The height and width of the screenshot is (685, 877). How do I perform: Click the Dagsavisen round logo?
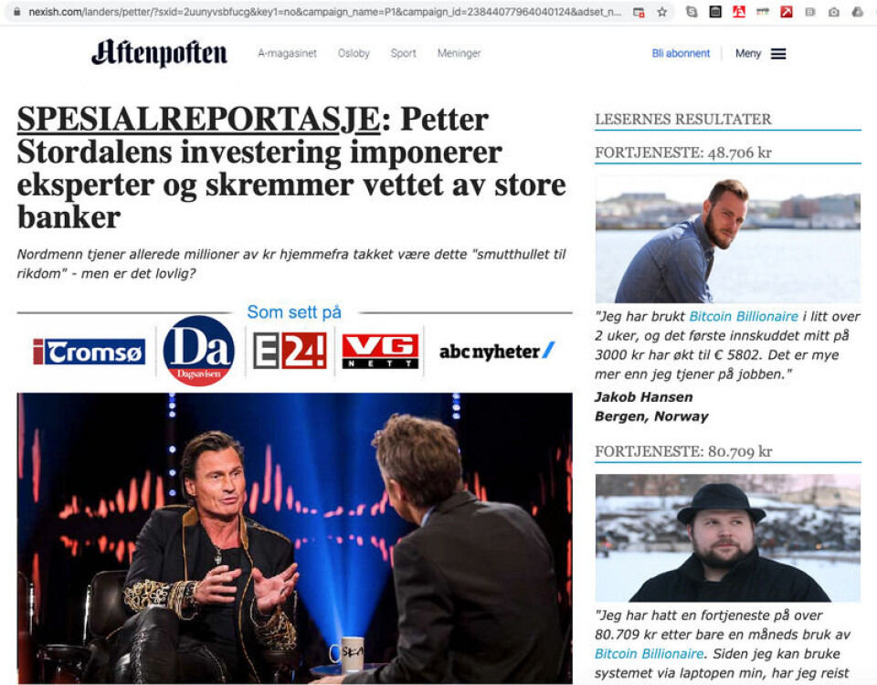198,351
